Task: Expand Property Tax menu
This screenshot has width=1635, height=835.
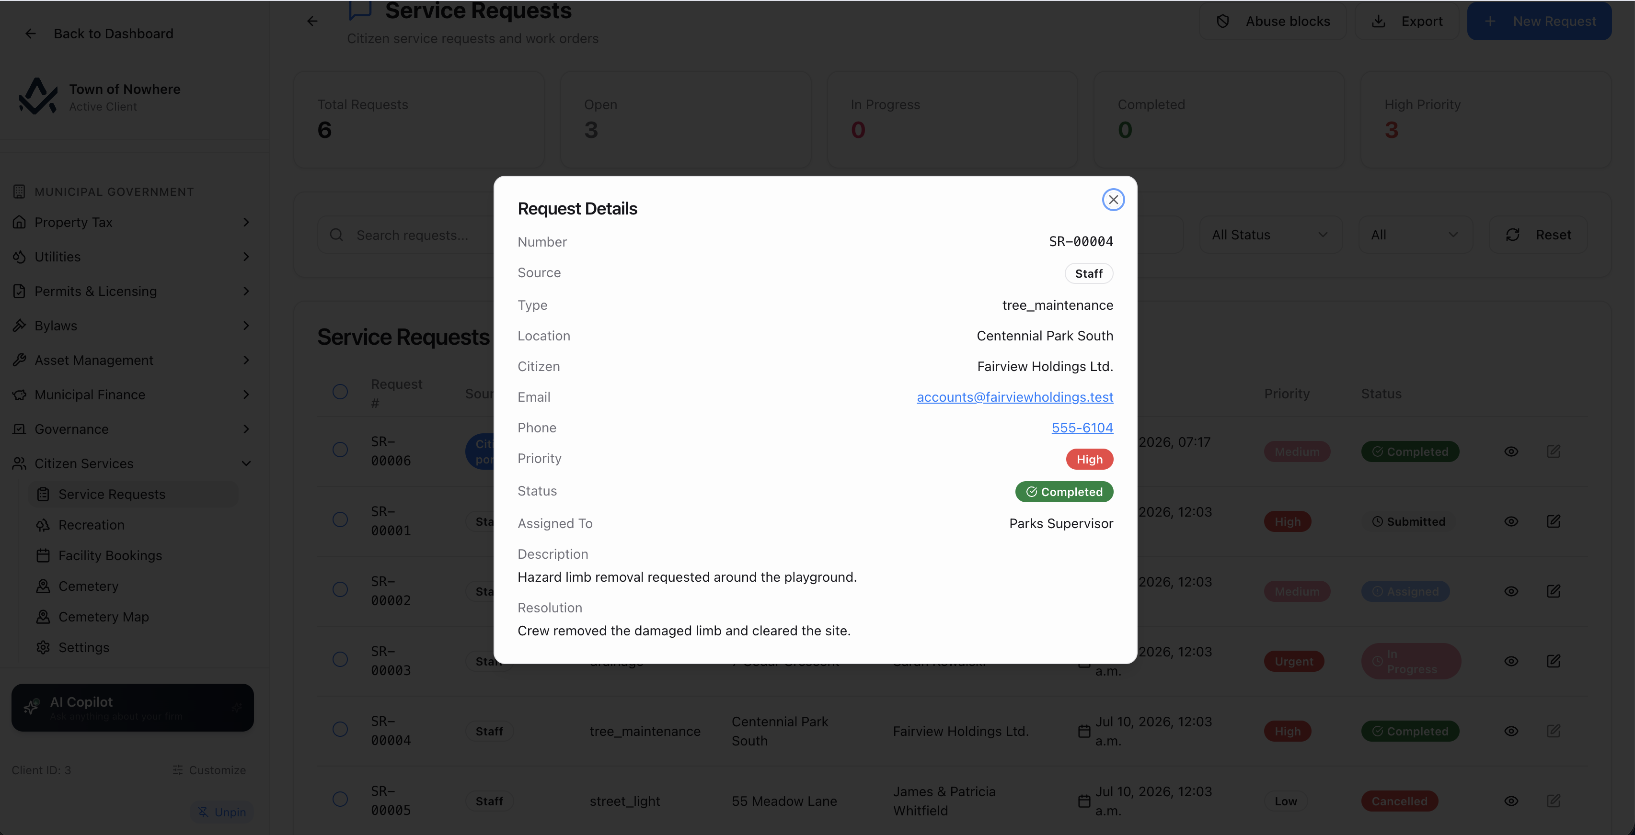Action: pyautogui.click(x=132, y=223)
